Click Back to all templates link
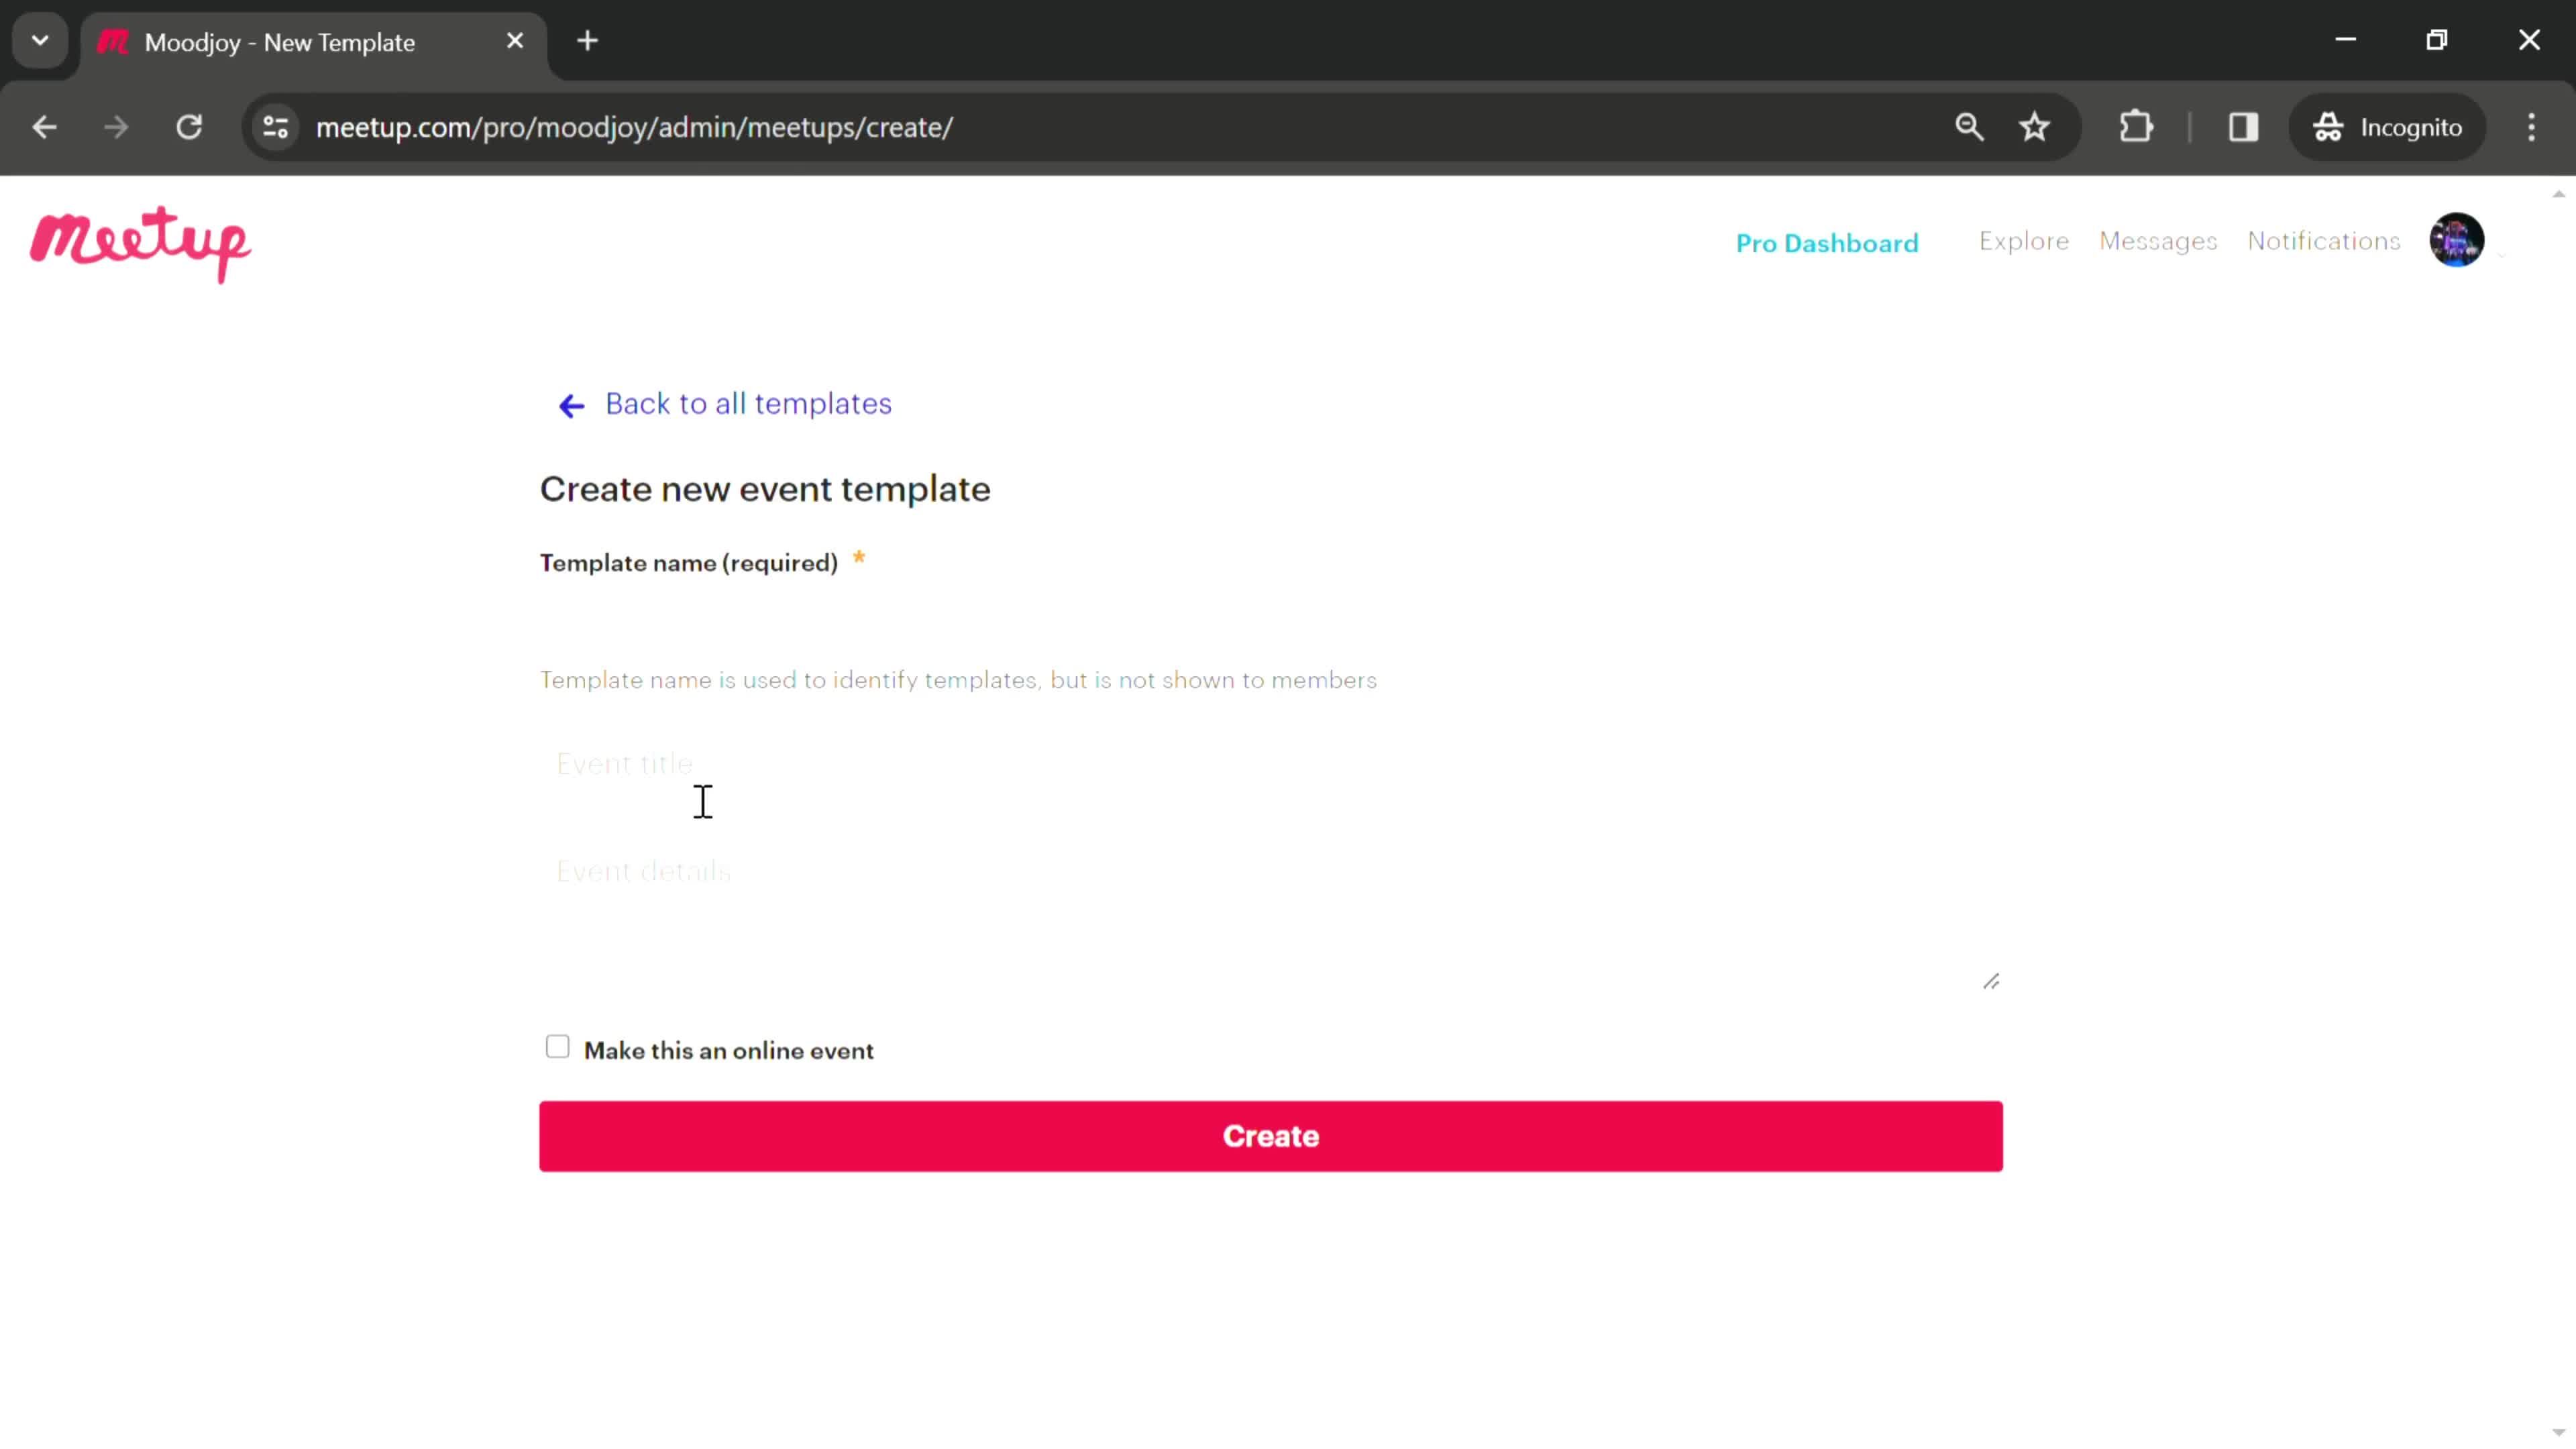 pyautogui.click(x=747, y=403)
